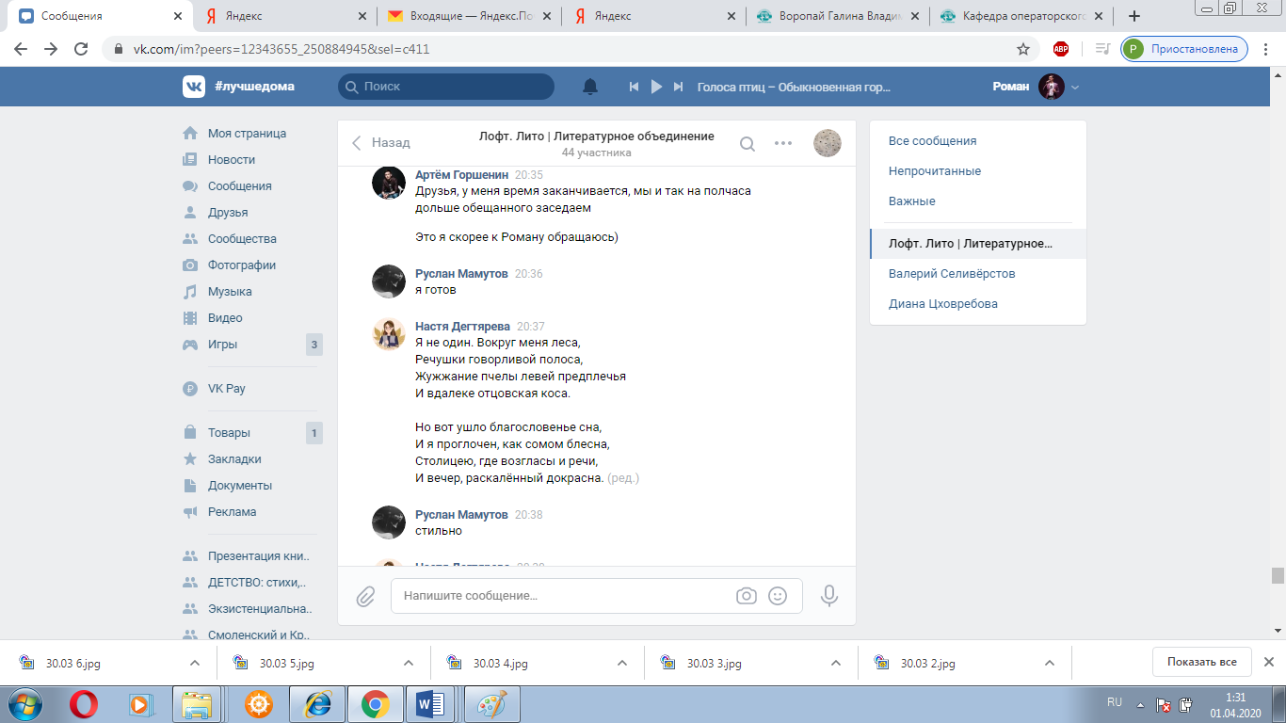This screenshot has height=723, width=1286.
Task: Open Microsoft Word from the taskbar
Action: point(430,704)
